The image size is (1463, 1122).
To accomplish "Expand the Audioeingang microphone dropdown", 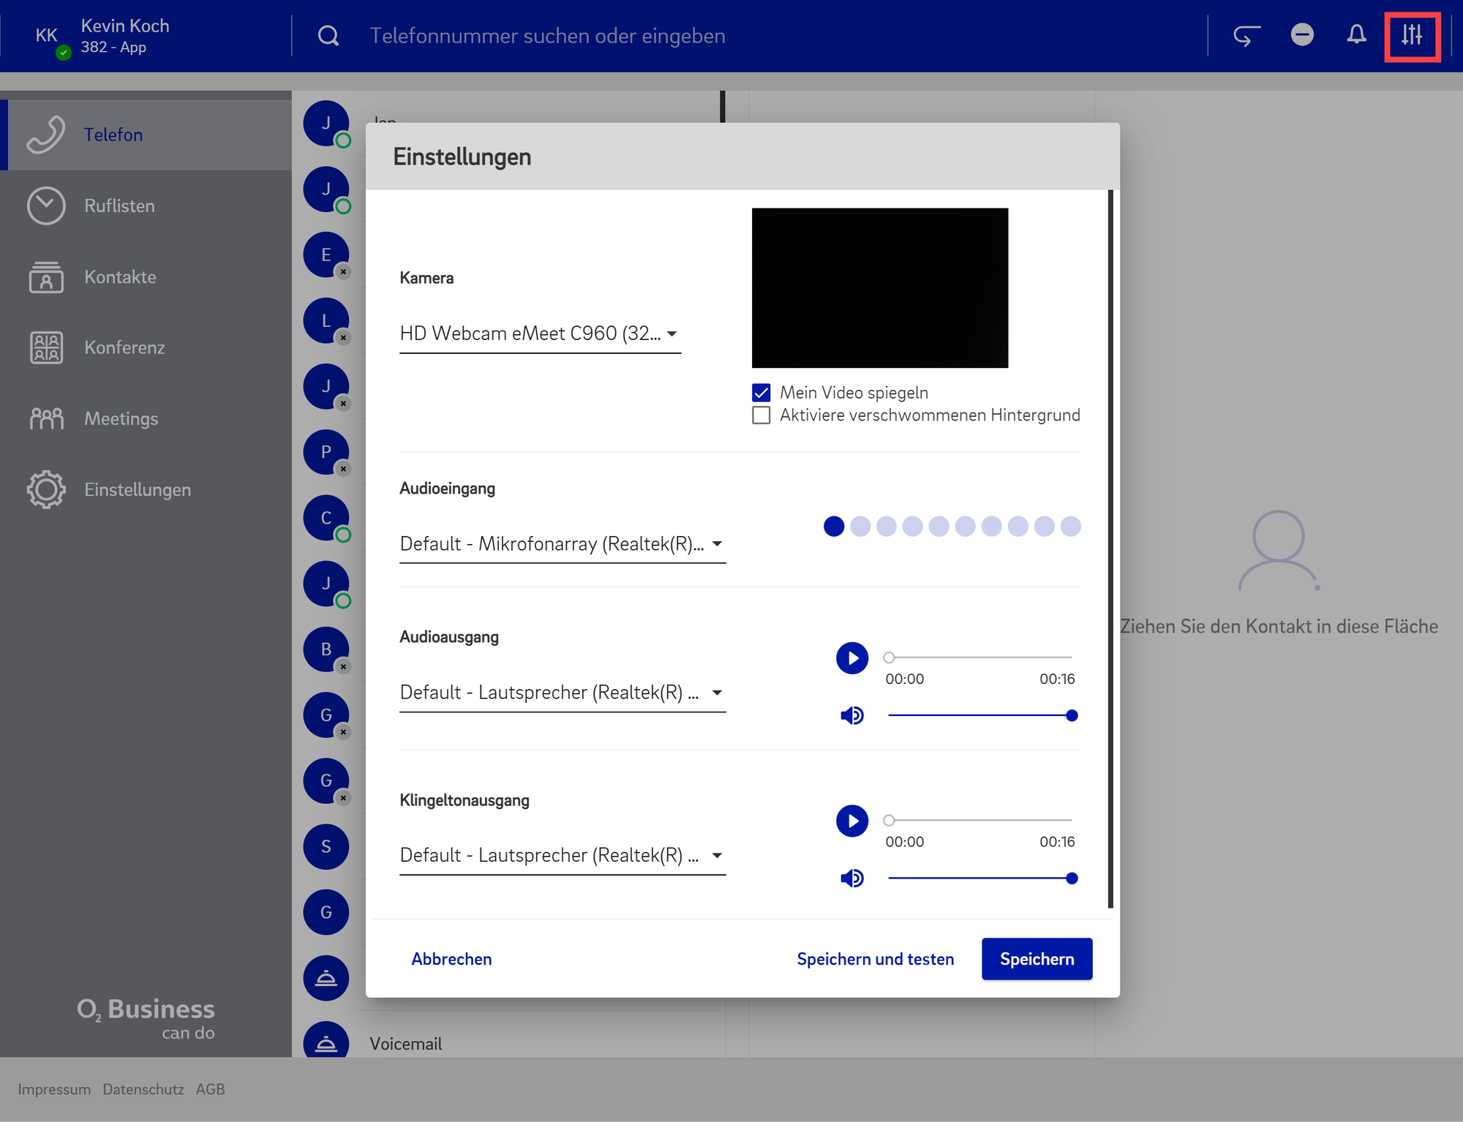I will point(562,544).
